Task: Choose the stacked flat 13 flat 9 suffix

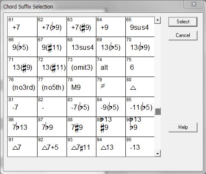Action: (x=140, y=127)
